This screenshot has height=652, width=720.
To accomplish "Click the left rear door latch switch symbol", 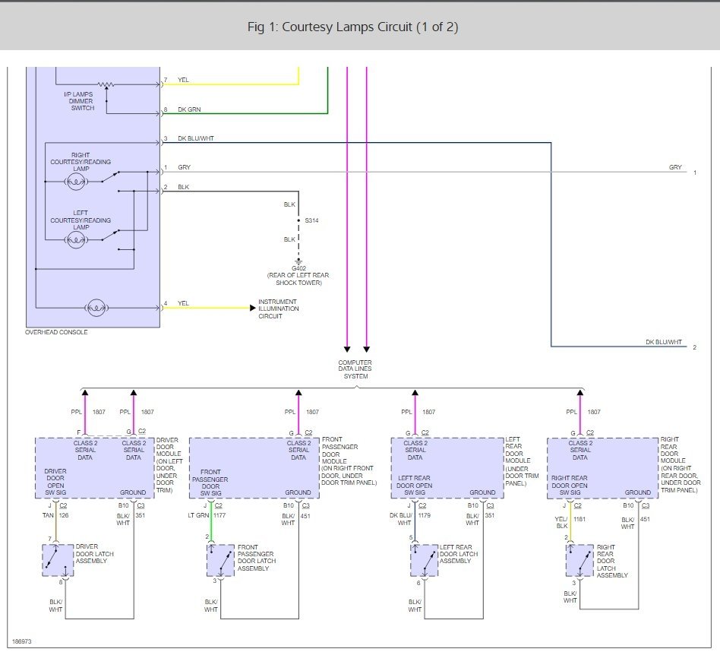I will click(425, 561).
